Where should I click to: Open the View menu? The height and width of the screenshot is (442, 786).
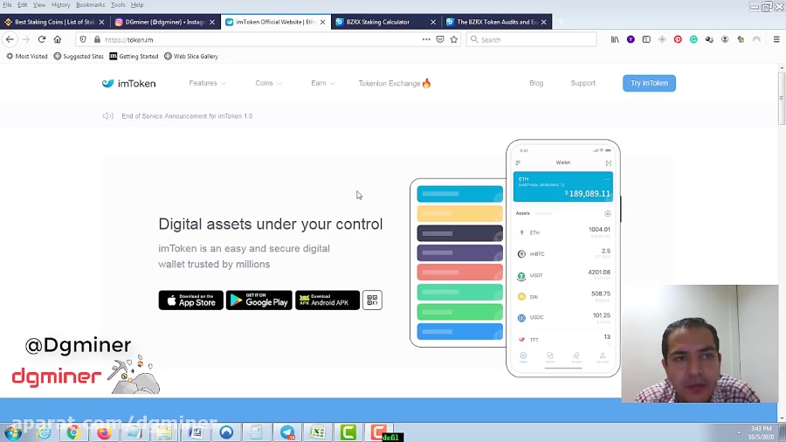pyautogui.click(x=39, y=5)
